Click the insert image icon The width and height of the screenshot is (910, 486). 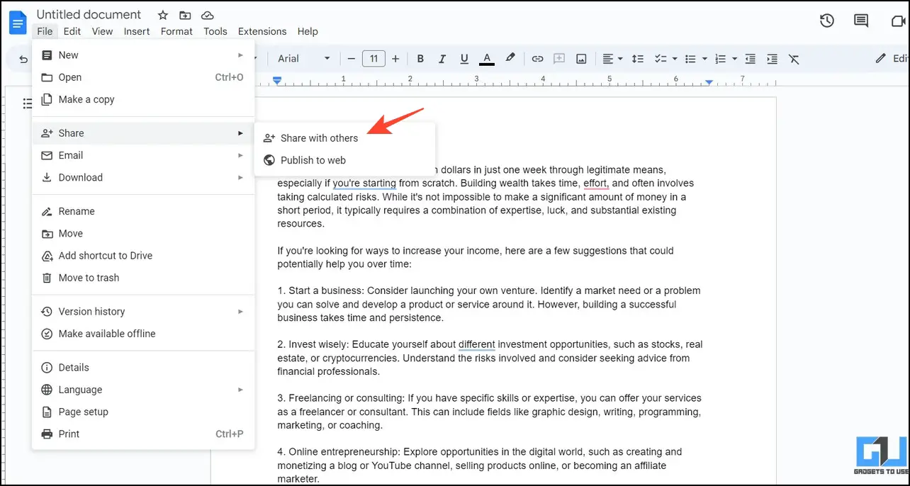pyautogui.click(x=581, y=59)
